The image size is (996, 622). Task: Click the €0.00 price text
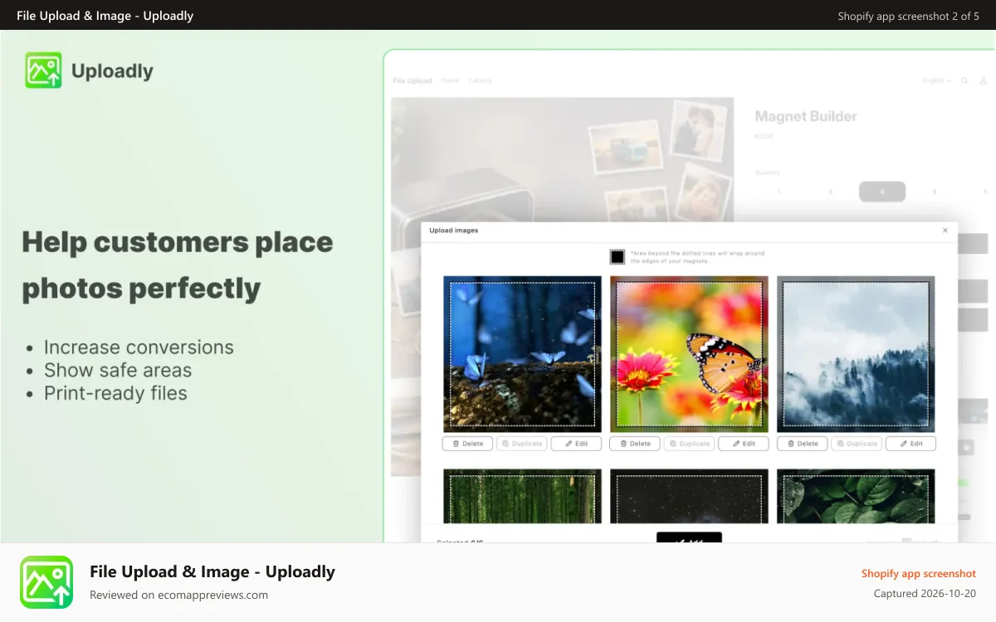click(764, 136)
